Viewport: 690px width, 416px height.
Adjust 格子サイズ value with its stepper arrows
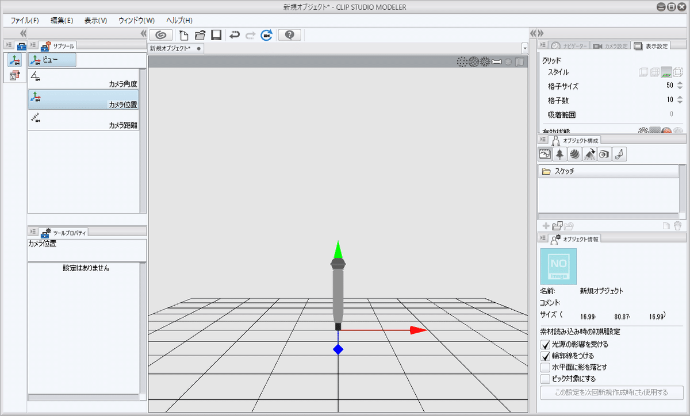pyautogui.click(x=680, y=86)
